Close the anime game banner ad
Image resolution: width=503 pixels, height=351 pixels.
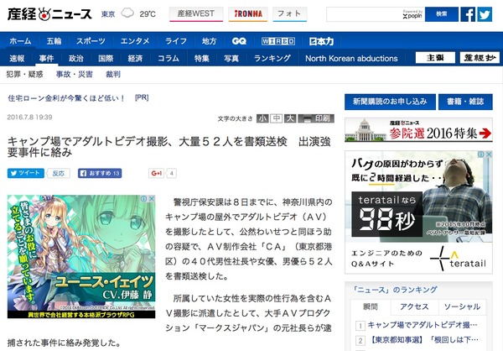coord(152,199)
